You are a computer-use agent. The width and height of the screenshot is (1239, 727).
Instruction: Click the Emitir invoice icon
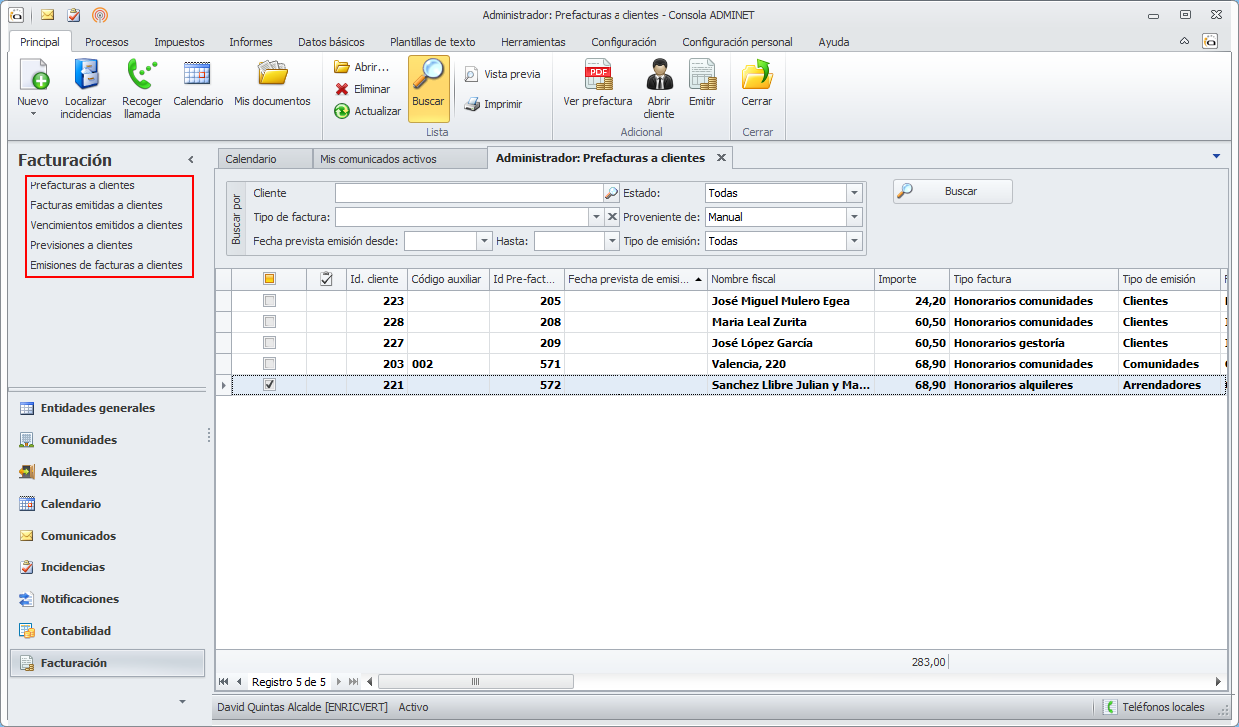coord(702,75)
